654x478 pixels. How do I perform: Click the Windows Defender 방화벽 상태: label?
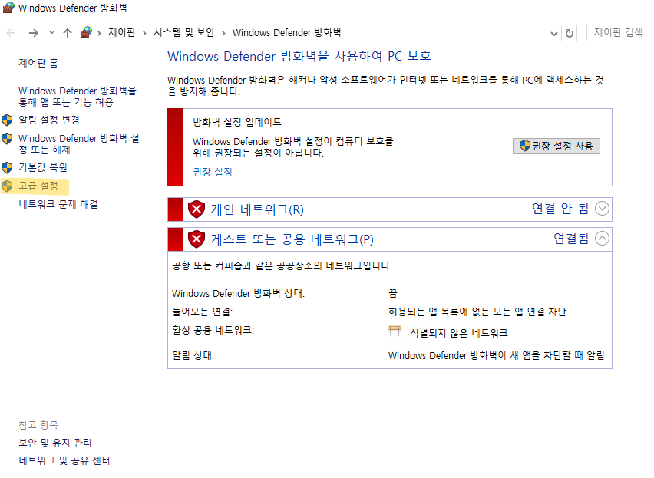point(238,293)
